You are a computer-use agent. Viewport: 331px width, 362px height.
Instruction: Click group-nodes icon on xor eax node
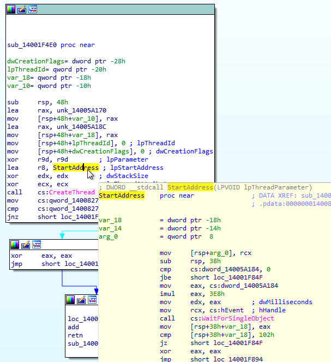coord(37,245)
